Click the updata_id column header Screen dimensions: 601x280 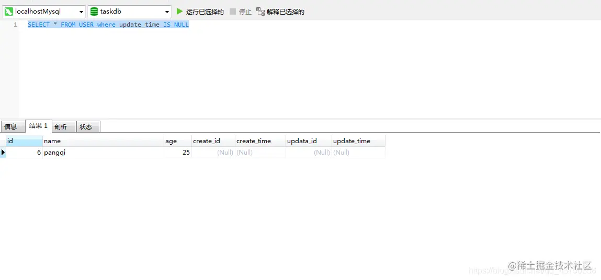[x=309, y=141]
